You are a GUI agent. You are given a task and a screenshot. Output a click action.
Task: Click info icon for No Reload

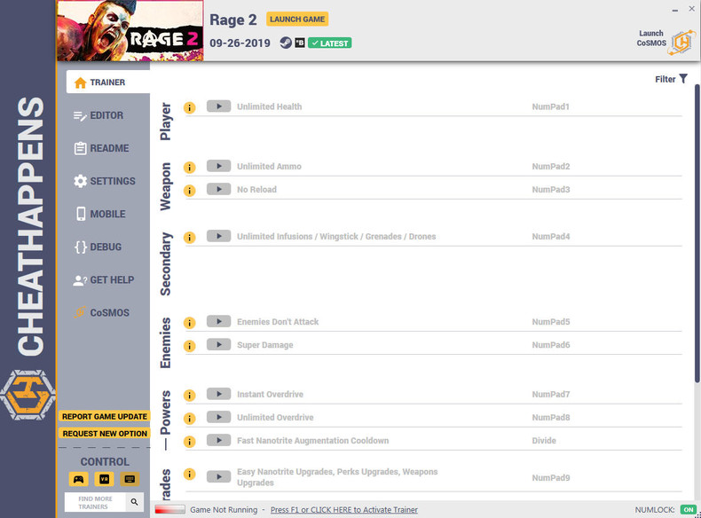coord(190,191)
